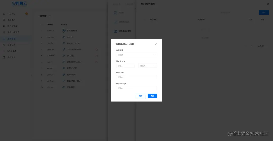The image size is (273, 141).
Task: Click the 请求体大小控制 envelope icon
Action: tap(116, 31)
